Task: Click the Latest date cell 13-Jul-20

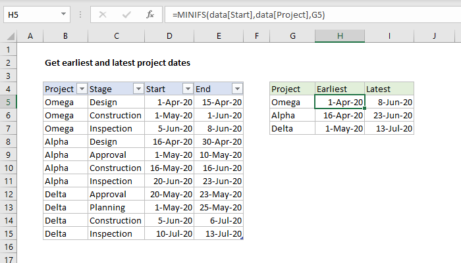Action: coord(389,128)
